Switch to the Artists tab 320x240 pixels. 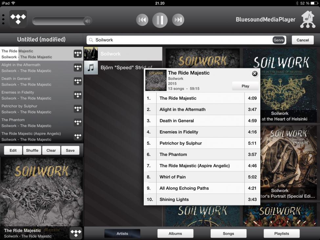pyautogui.click(x=122, y=233)
